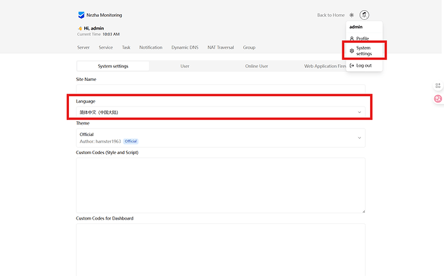
Task: Click the grid widget icon at right edge
Action: point(438,85)
